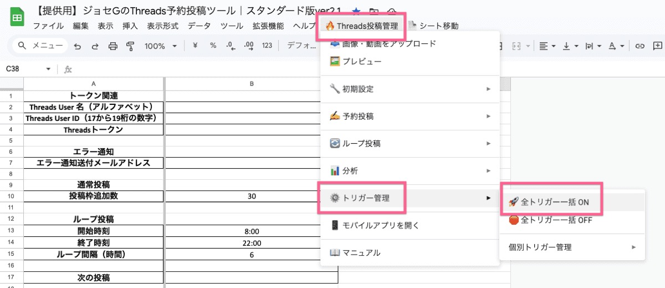This screenshot has height=288, width=665.
Task: Select 全トリガー一括 OFF
Action: point(572,220)
